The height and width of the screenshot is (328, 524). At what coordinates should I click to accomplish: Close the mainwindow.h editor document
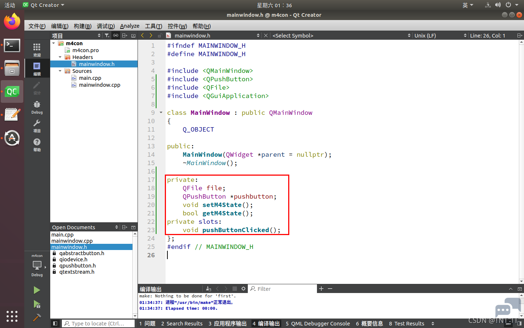(x=266, y=35)
